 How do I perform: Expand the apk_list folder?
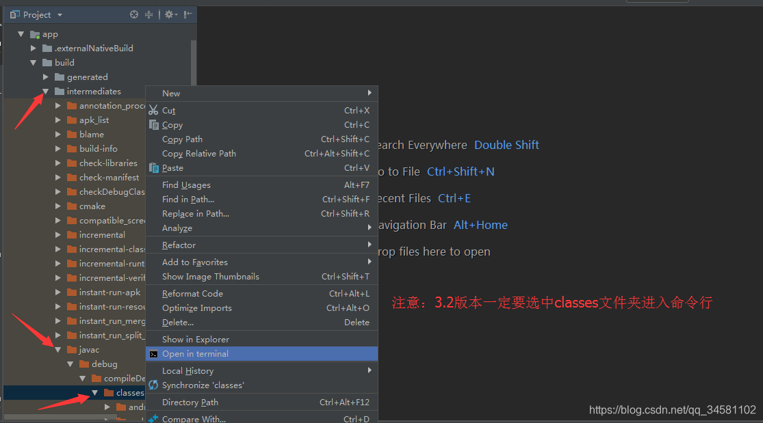58,120
